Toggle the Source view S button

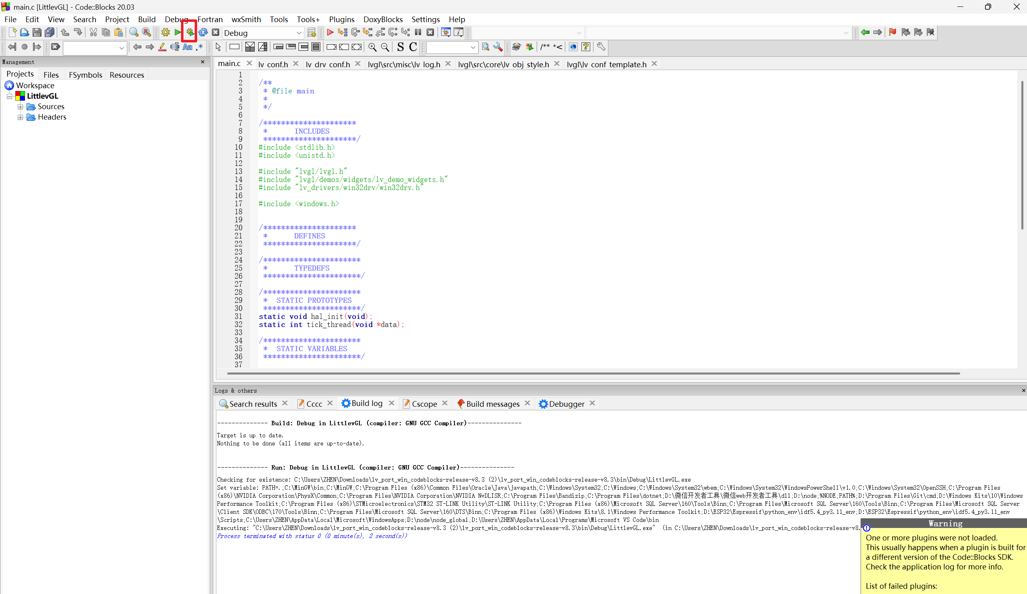(400, 47)
